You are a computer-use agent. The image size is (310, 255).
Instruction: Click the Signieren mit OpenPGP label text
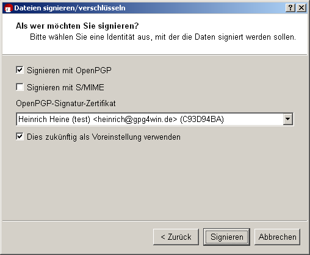point(69,71)
